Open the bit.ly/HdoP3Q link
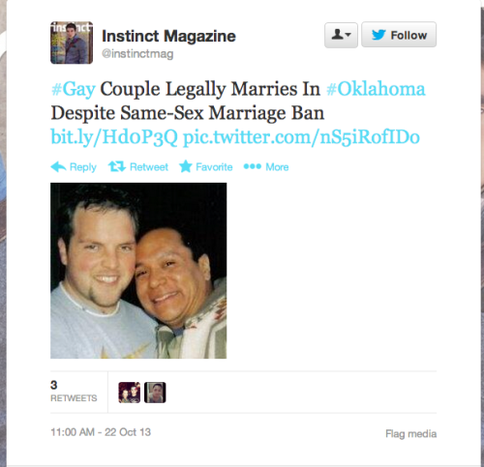Viewport: 484px width, 467px height. pos(114,137)
